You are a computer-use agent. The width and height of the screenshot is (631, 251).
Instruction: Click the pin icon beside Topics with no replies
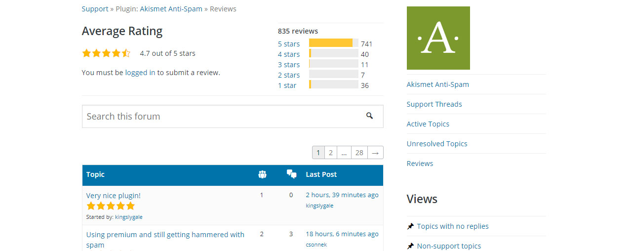pos(410,226)
